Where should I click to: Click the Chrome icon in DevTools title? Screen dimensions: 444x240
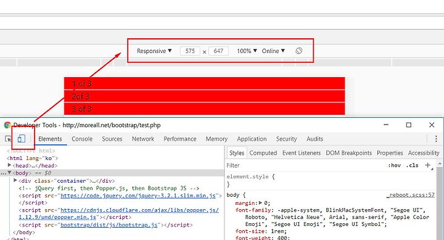[x=7, y=125]
